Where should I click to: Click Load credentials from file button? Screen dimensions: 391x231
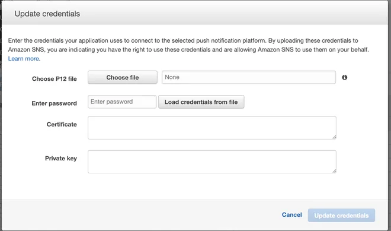(x=201, y=102)
